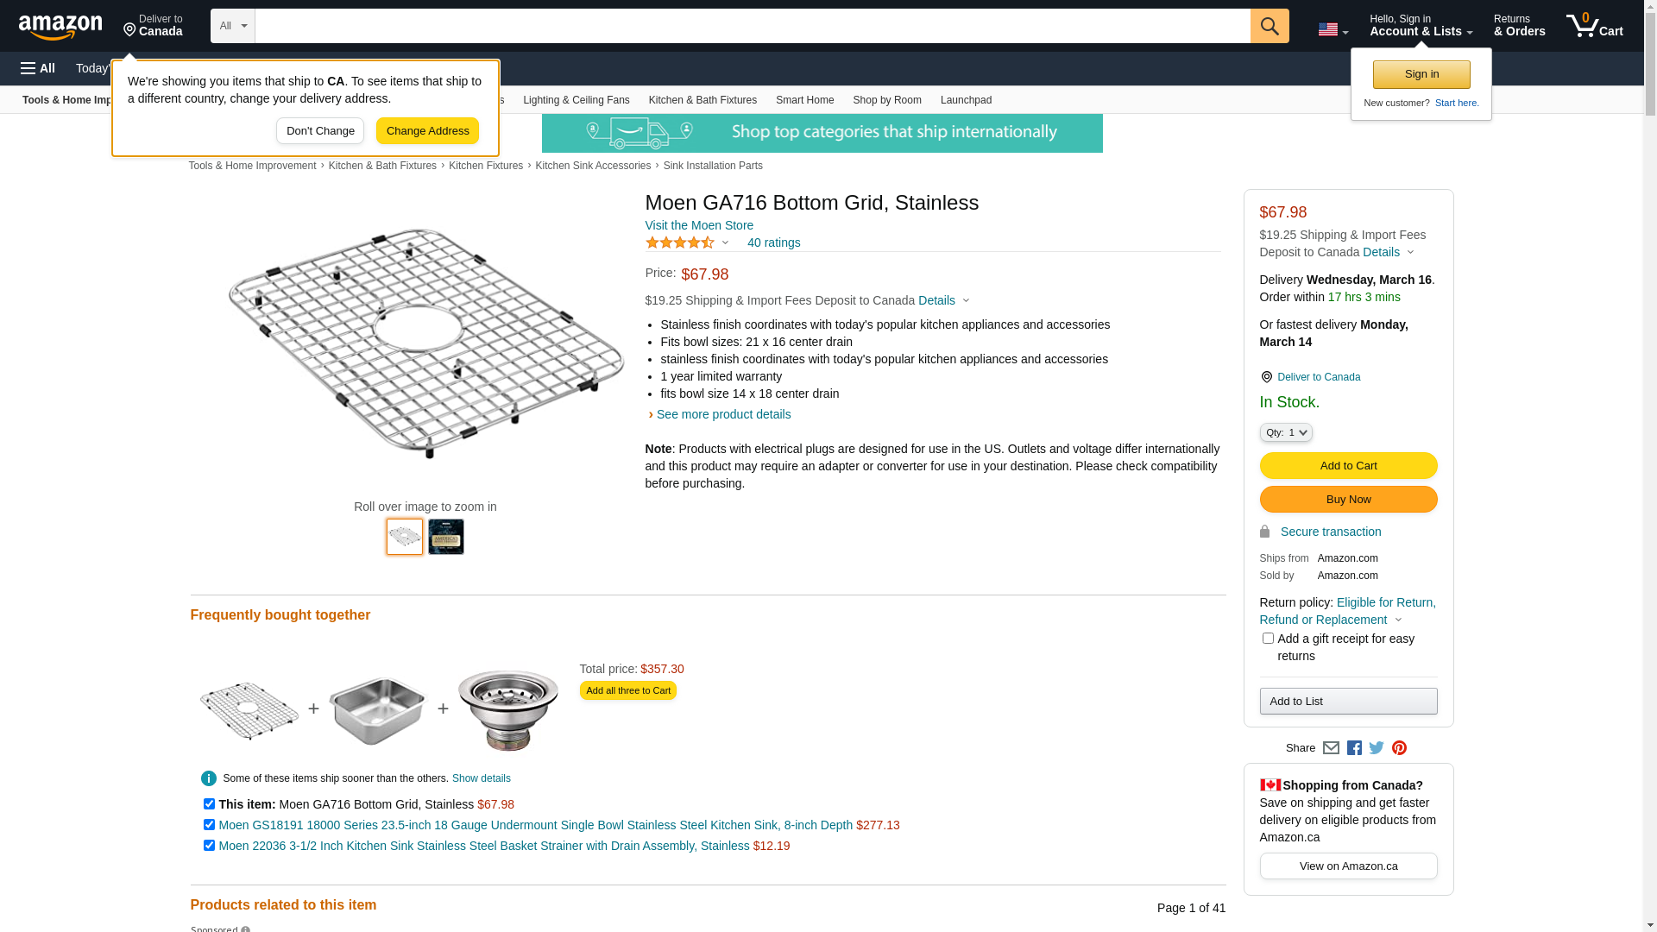Open the shopping cart icon
Viewport: 1657px width, 932px height.
click(x=1594, y=26)
